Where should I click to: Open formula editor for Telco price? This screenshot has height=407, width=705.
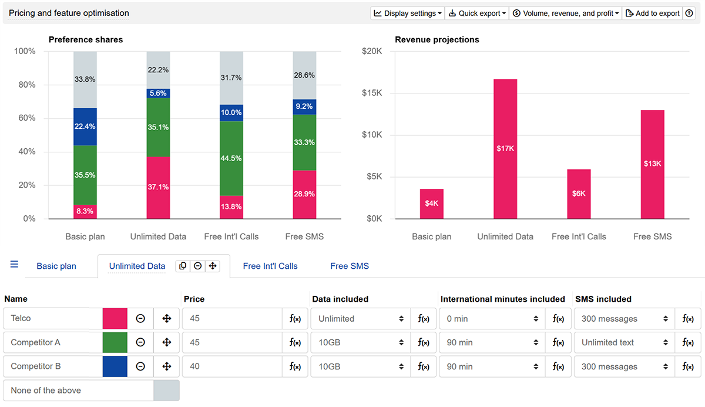click(x=296, y=318)
